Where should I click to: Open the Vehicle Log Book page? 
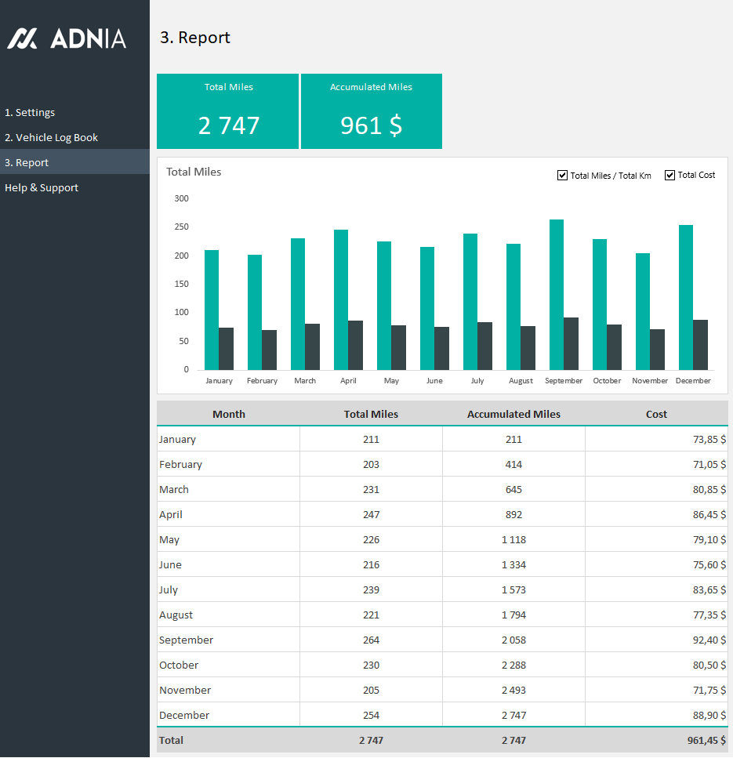click(x=52, y=138)
